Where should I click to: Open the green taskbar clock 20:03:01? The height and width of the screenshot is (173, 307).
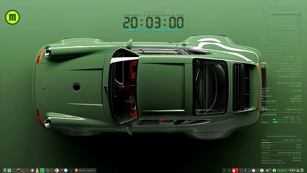(282, 170)
